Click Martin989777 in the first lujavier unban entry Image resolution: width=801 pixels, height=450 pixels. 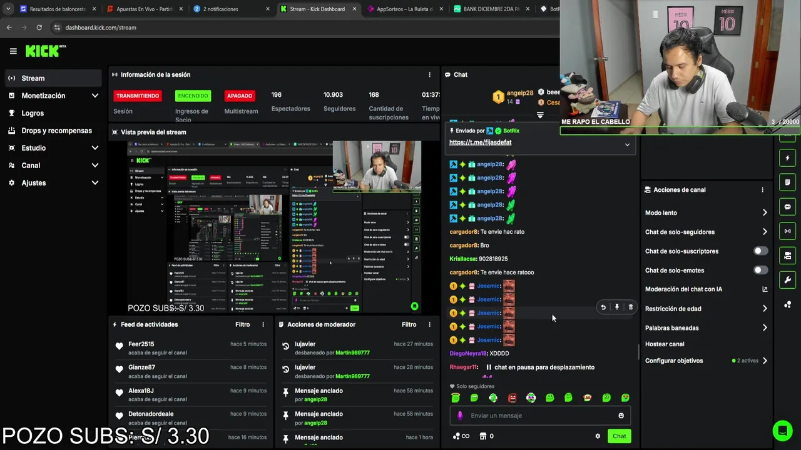coord(352,352)
